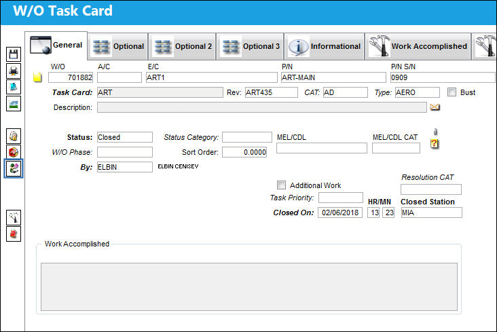Switch to the General tab
The width and height of the screenshot is (497, 332).
pos(56,45)
